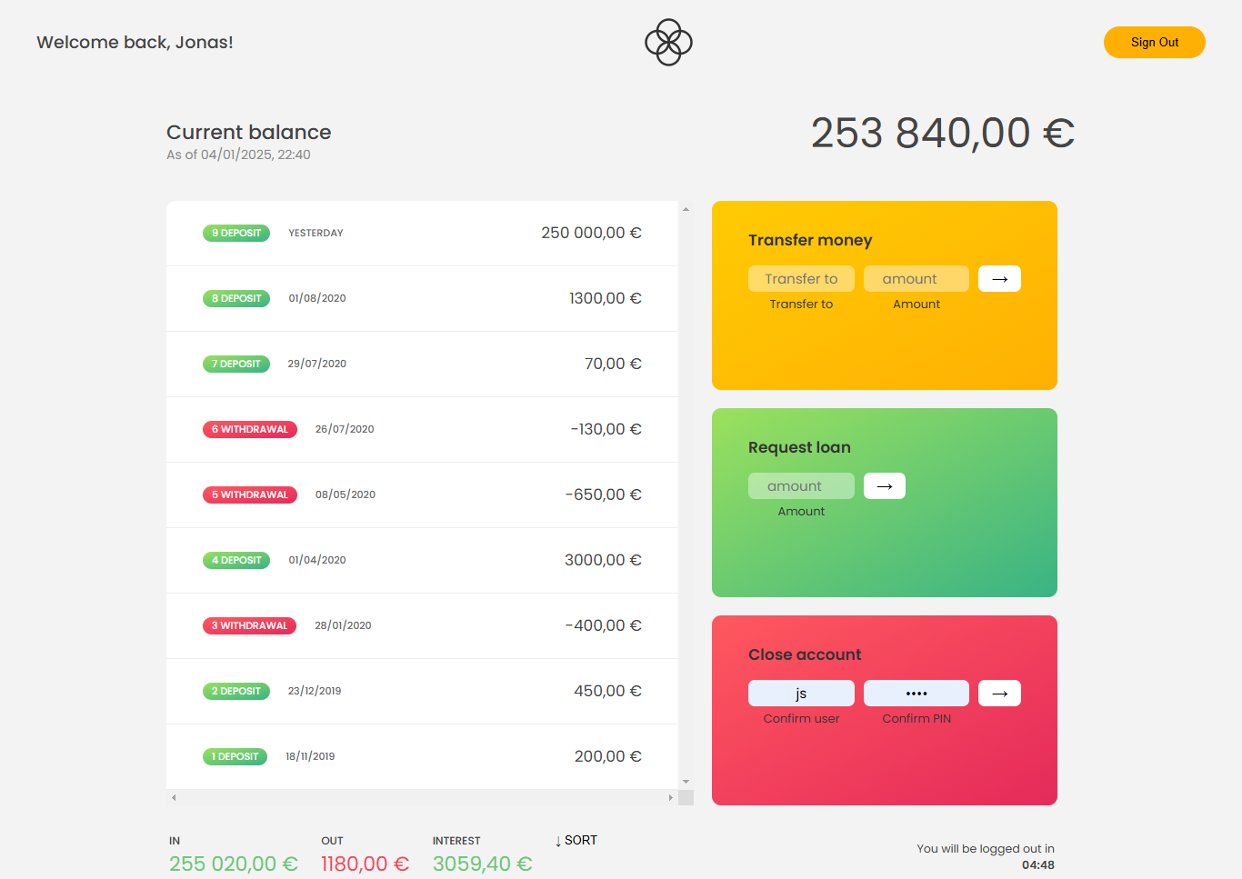The width and height of the screenshot is (1242, 879).
Task: Click the Confirm user field containing js
Action: pos(801,694)
